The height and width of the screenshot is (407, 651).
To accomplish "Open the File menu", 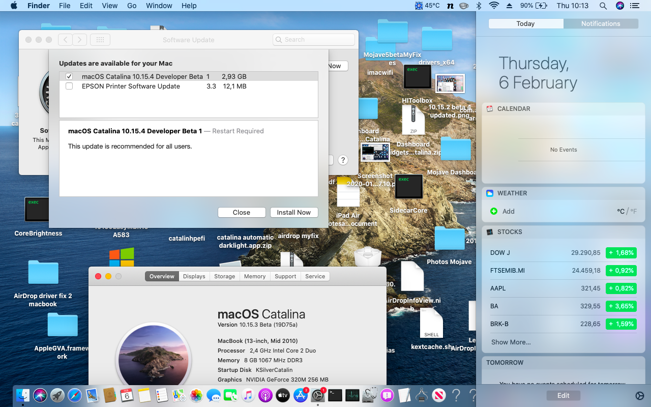I will coord(65,6).
